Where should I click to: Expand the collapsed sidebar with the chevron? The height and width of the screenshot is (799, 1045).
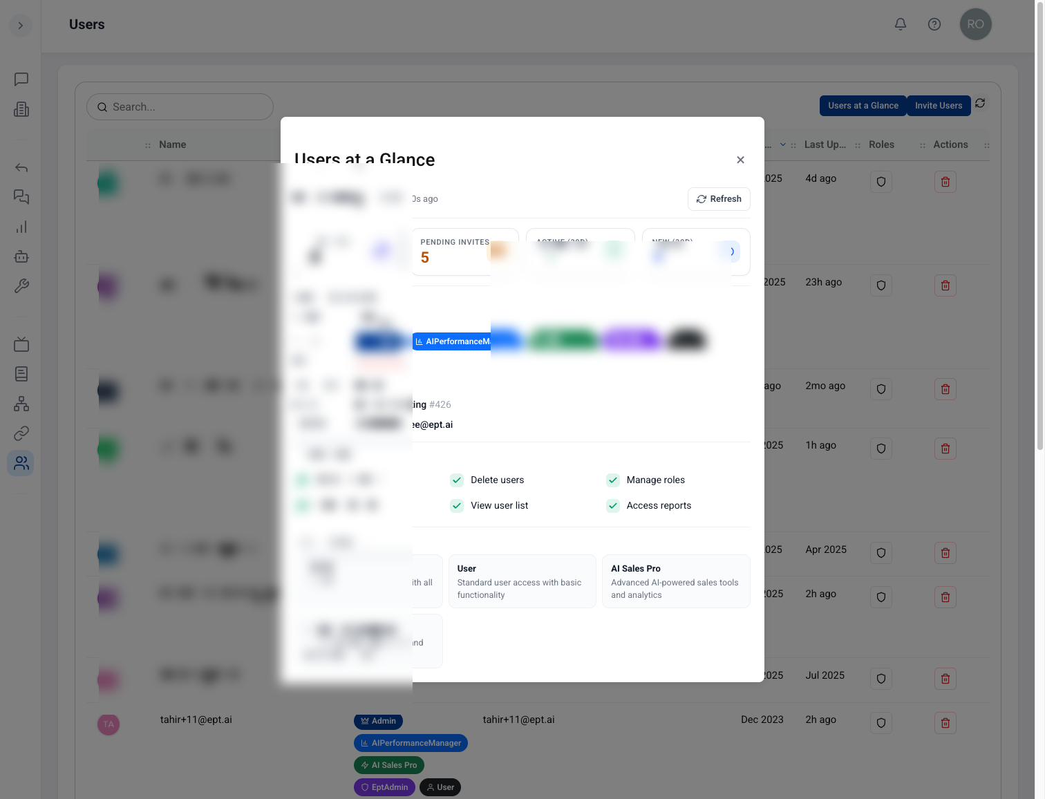[21, 26]
